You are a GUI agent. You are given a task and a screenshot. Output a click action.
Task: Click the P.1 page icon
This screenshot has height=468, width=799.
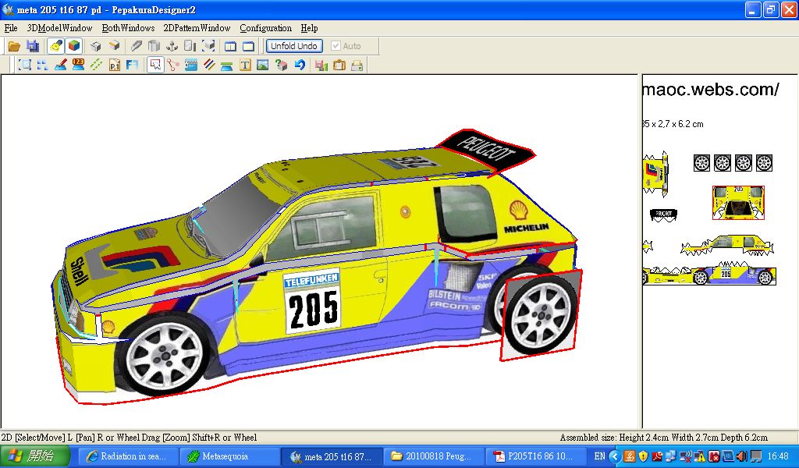point(115,66)
